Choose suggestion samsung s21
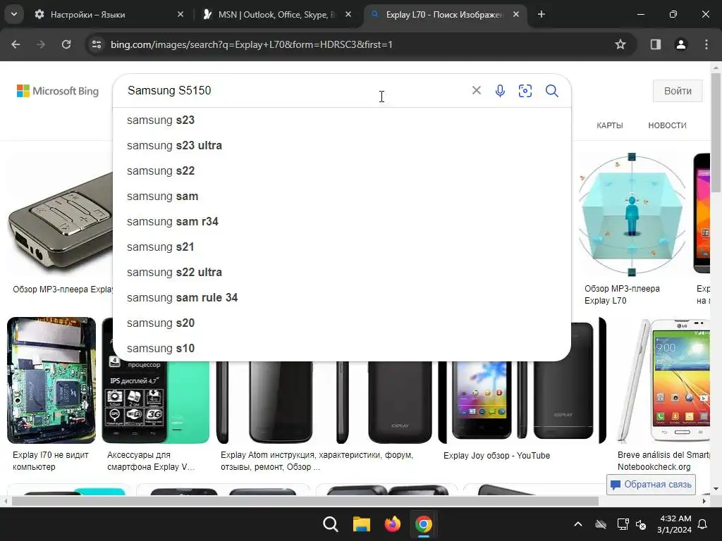Screen dimensions: 722x541 (342, 247)
